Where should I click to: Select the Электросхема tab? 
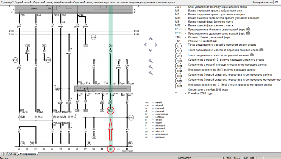(x=27, y=154)
